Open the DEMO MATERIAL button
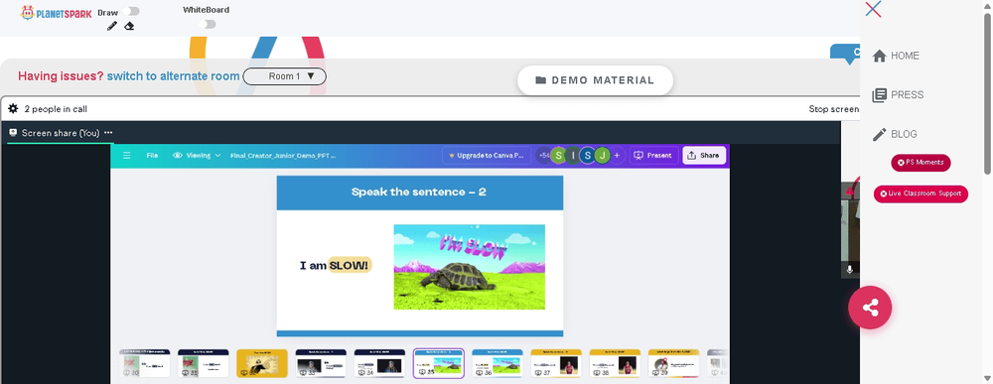Screen dimensions: 993x384 pyautogui.click(x=595, y=80)
